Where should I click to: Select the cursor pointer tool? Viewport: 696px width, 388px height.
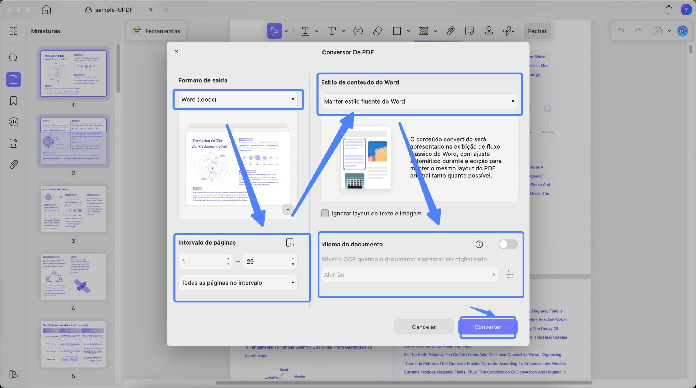(274, 31)
